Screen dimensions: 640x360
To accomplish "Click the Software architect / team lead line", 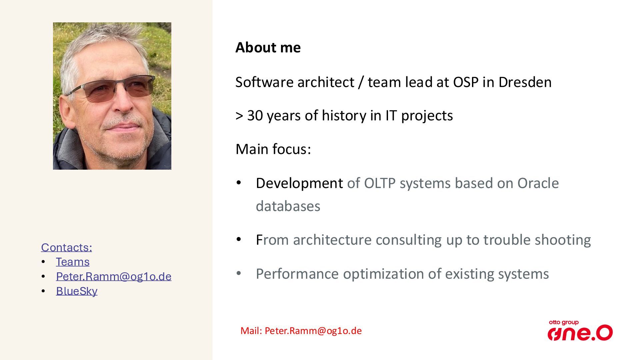I will click(x=393, y=82).
